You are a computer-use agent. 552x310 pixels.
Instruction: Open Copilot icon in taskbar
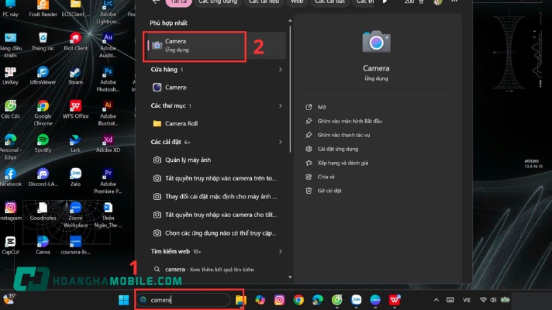point(260,300)
